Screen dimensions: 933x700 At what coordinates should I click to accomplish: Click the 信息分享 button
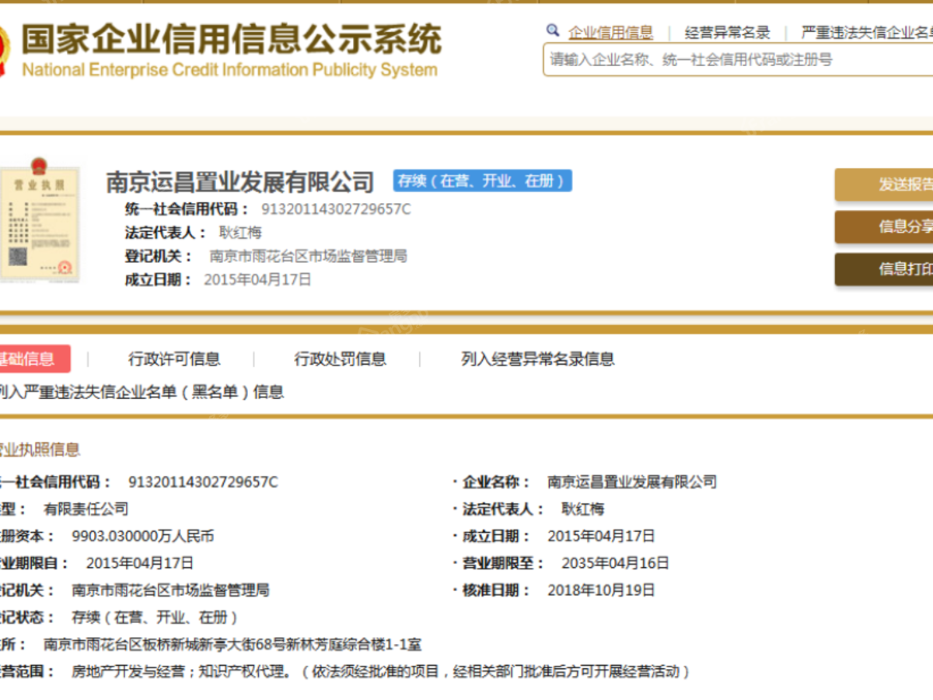(884, 226)
